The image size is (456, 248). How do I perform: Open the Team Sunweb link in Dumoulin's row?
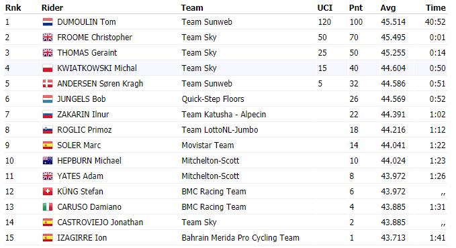click(207, 21)
